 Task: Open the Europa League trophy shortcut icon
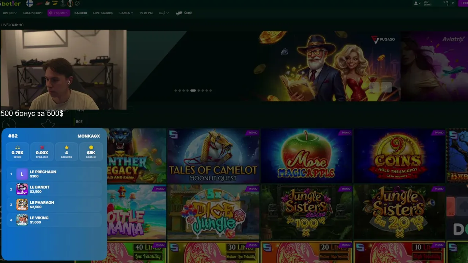click(x=70, y=3)
